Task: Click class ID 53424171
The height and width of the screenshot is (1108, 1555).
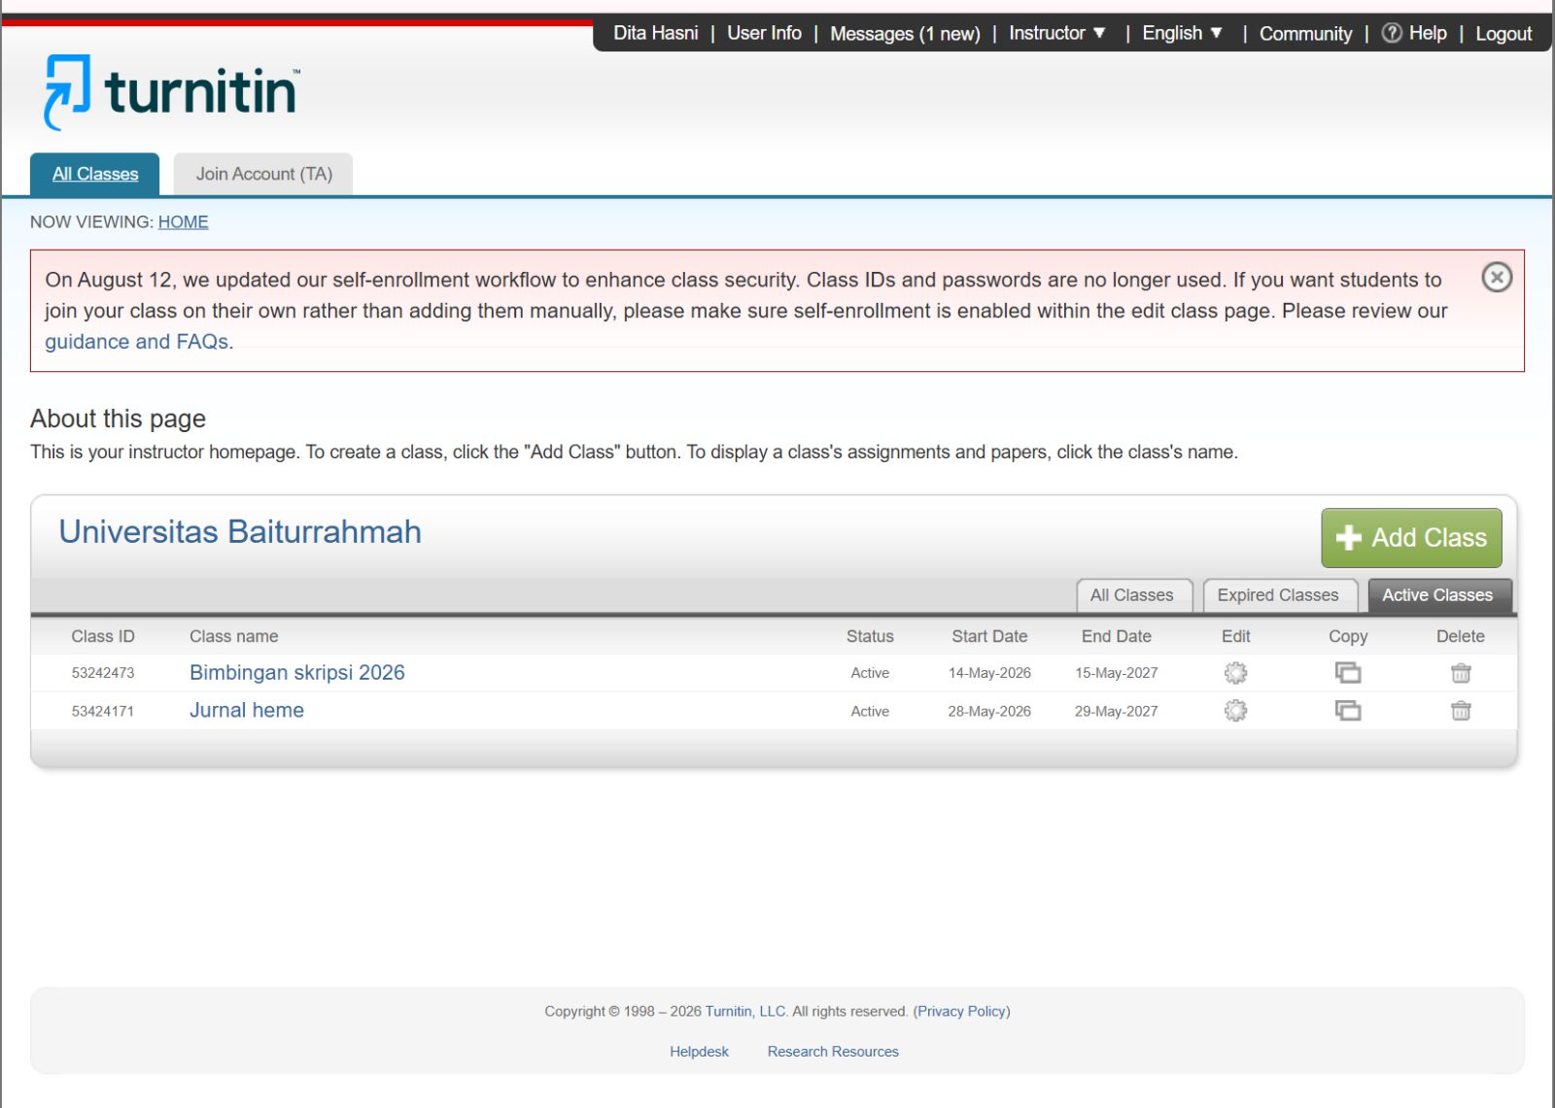Action: pos(103,712)
